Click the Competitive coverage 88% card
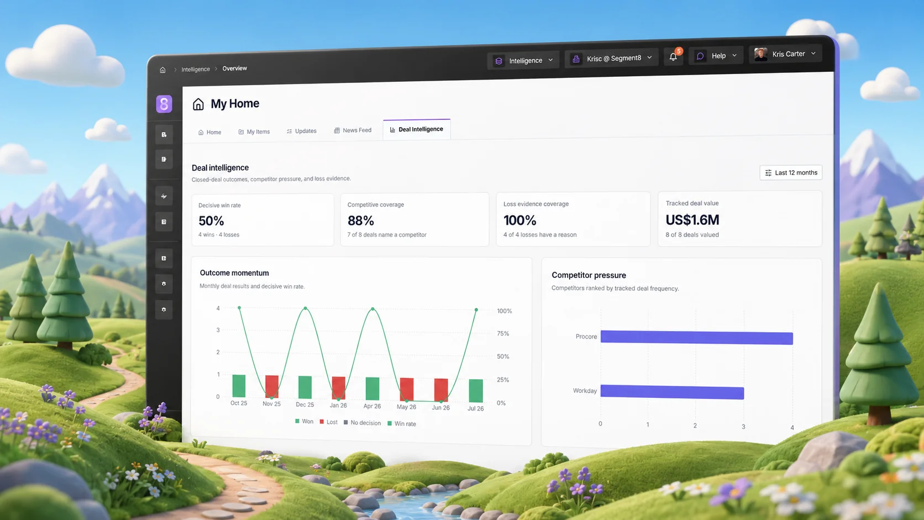The height and width of the screenshot is (520, 924). coord(414,219)
